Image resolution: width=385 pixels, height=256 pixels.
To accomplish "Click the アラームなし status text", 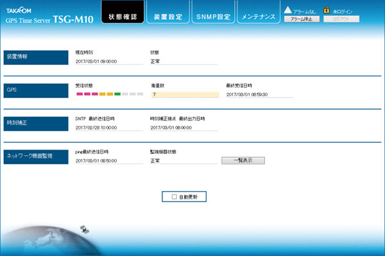I will (x=305, y=12).
